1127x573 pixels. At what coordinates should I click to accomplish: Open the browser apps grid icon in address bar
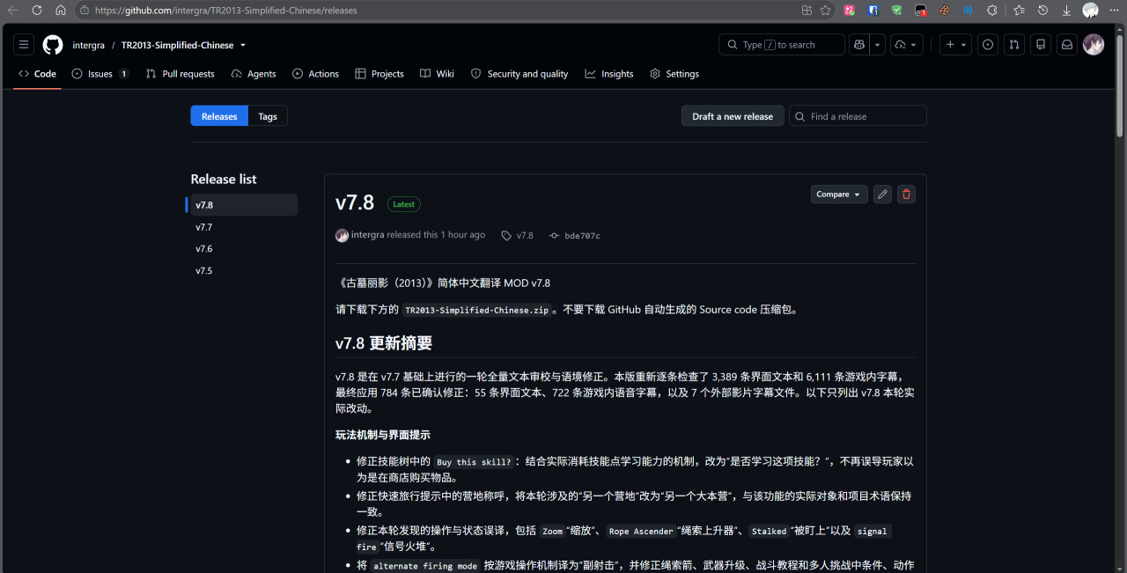pos(807,11)
